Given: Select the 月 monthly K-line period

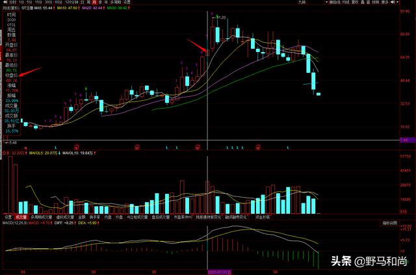Looking at the screenshot, I should (94, 2).
